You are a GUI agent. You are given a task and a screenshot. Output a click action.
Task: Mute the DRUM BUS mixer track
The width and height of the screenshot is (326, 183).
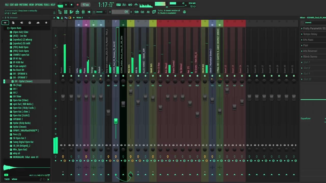click(x=205, y=76)
